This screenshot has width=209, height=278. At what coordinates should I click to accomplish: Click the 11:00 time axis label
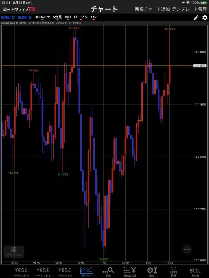(x=103, y=263)
